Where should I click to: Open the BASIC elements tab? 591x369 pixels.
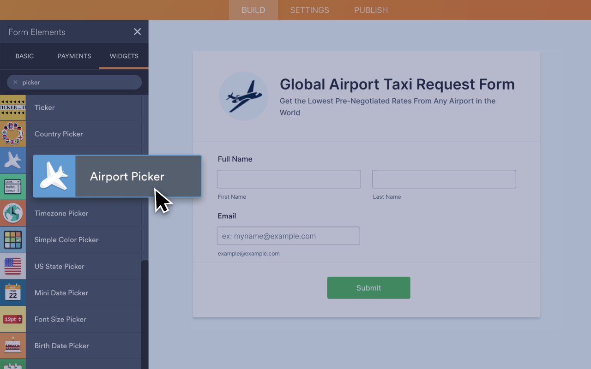tap(24, 56)
